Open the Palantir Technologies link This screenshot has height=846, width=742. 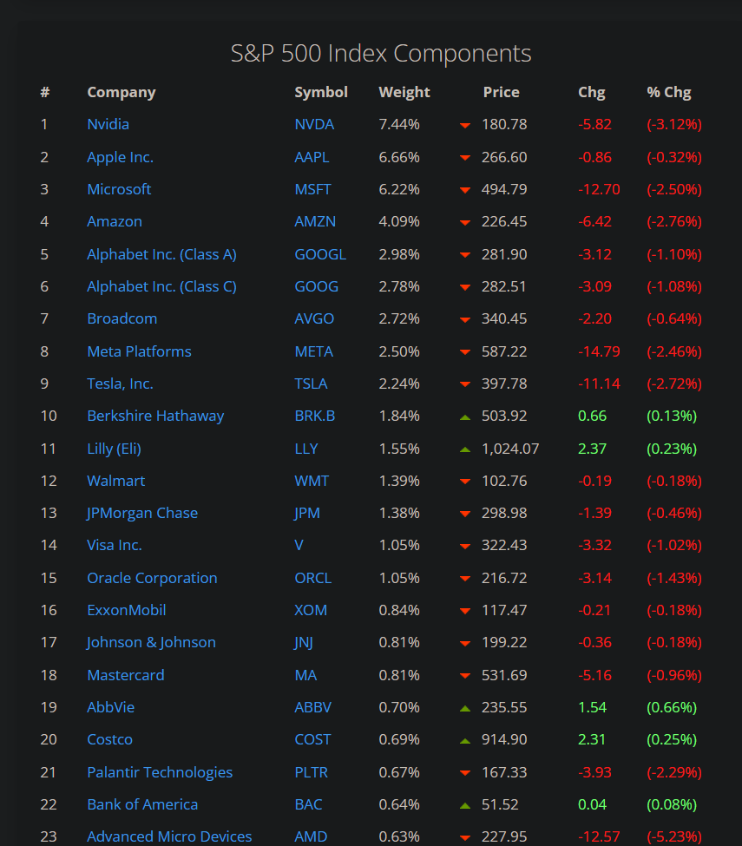[x=160, y=772]
